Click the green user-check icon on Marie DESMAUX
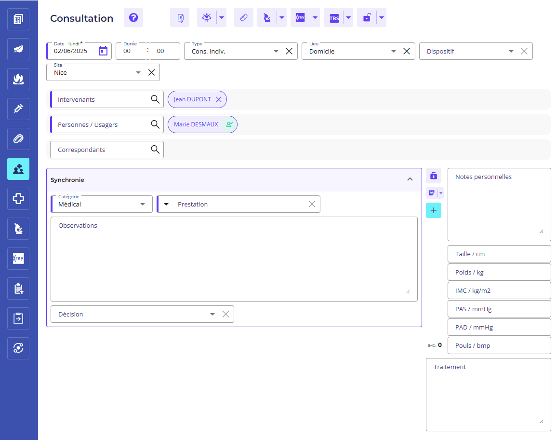The height and width of the screenshot is (440, 556). (229, 124)
